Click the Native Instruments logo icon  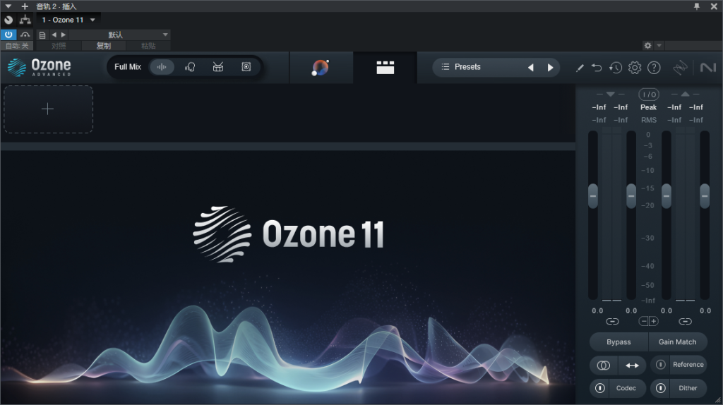coord(707,68)
